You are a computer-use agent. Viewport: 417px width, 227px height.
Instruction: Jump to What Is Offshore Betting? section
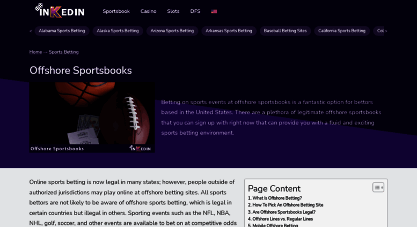pos(275,198)
